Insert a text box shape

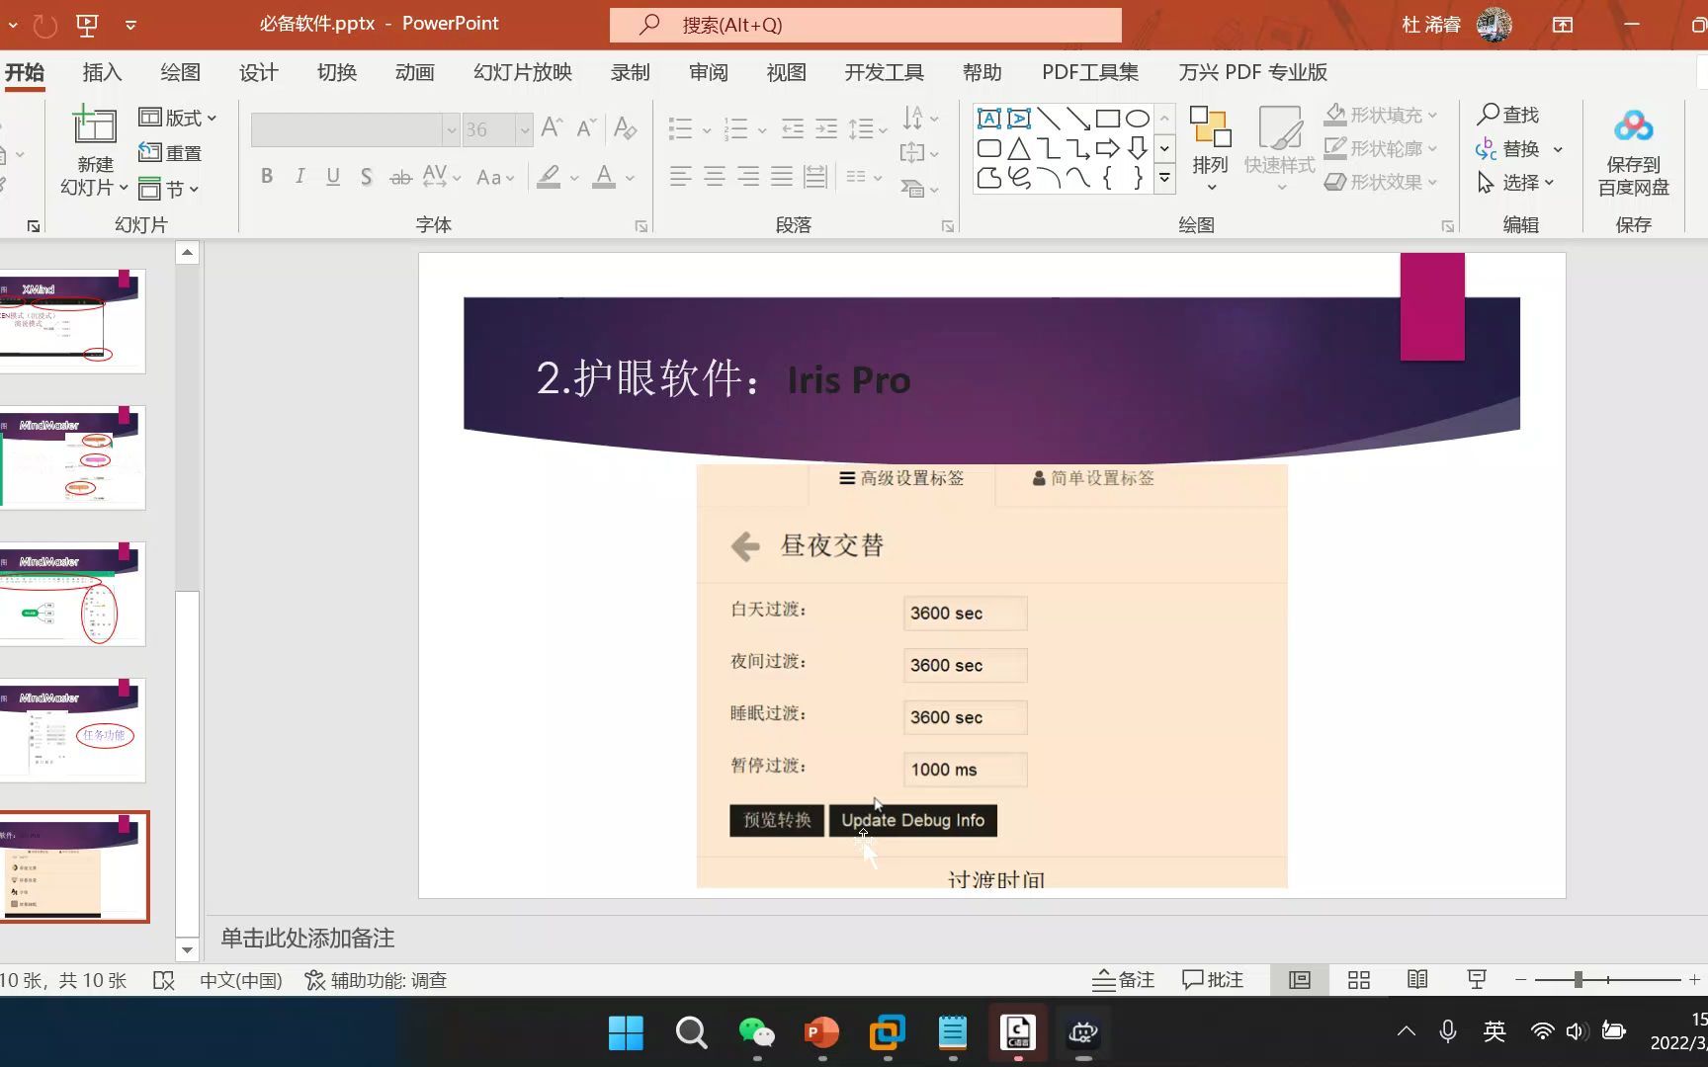pos(988,119)
